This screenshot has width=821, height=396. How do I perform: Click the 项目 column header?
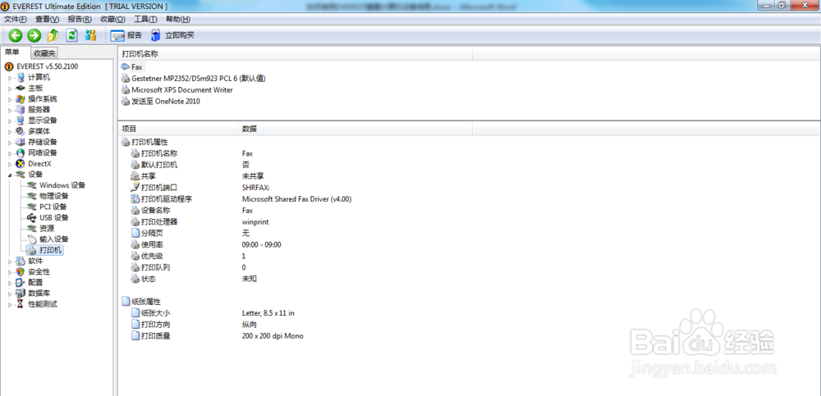click(x=177, y=129)
